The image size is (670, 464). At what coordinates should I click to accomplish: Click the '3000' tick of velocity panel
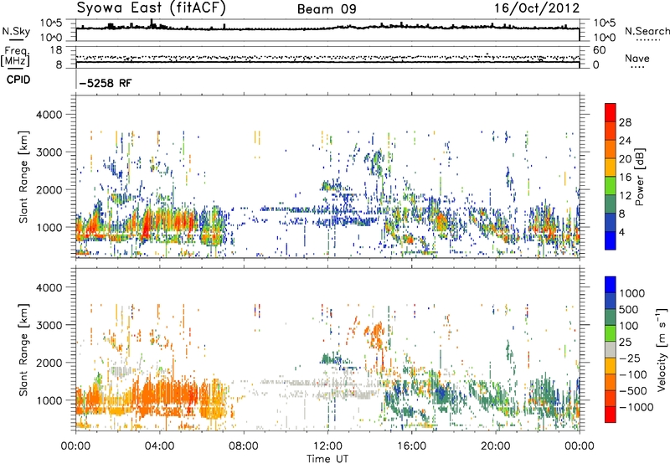tap(49, 325)
